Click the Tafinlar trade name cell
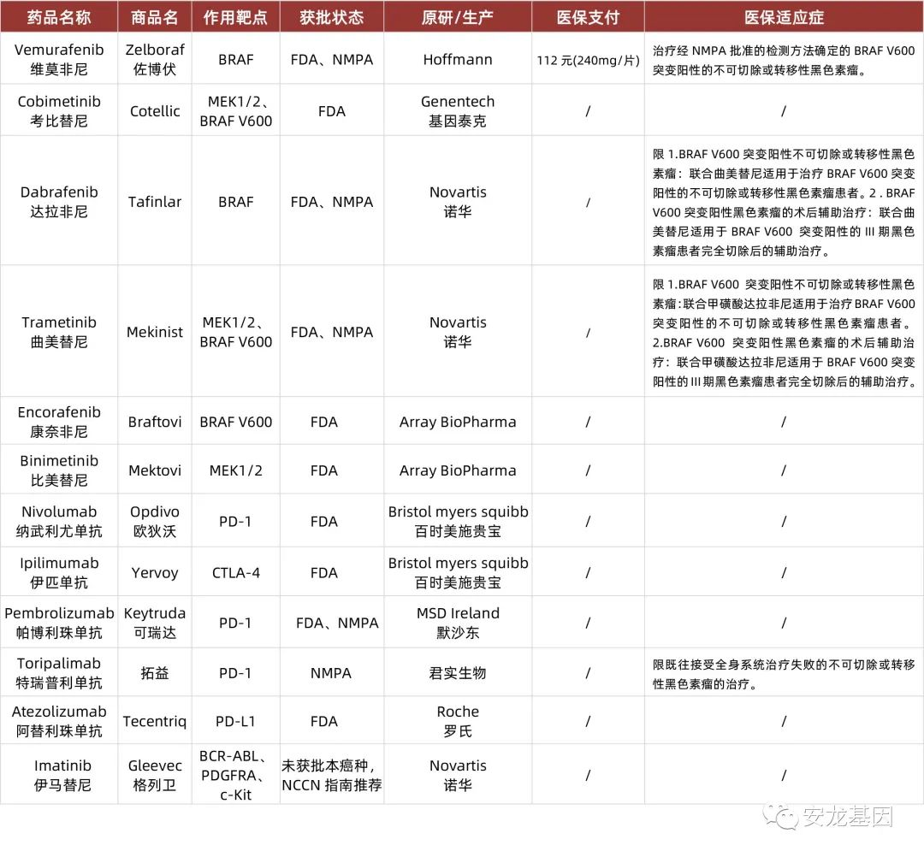 155,202
